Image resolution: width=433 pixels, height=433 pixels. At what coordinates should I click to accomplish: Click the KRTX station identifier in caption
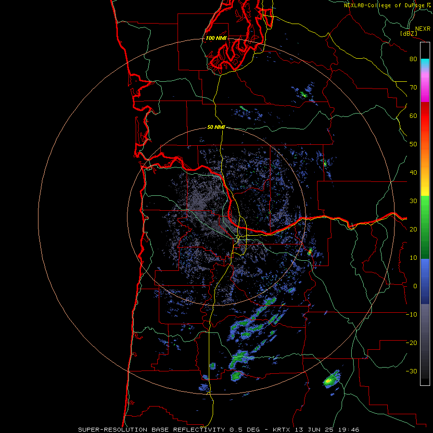pos(282,430)
